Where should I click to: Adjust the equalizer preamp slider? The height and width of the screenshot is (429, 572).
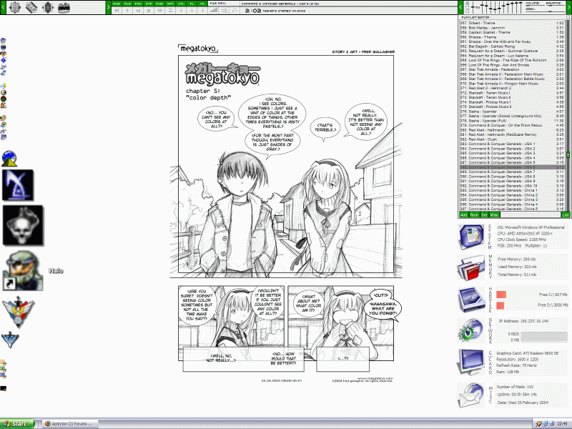[473, 7]
